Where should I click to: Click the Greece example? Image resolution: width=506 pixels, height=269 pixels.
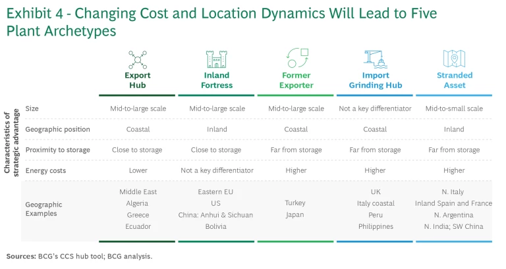coord(138,215)
